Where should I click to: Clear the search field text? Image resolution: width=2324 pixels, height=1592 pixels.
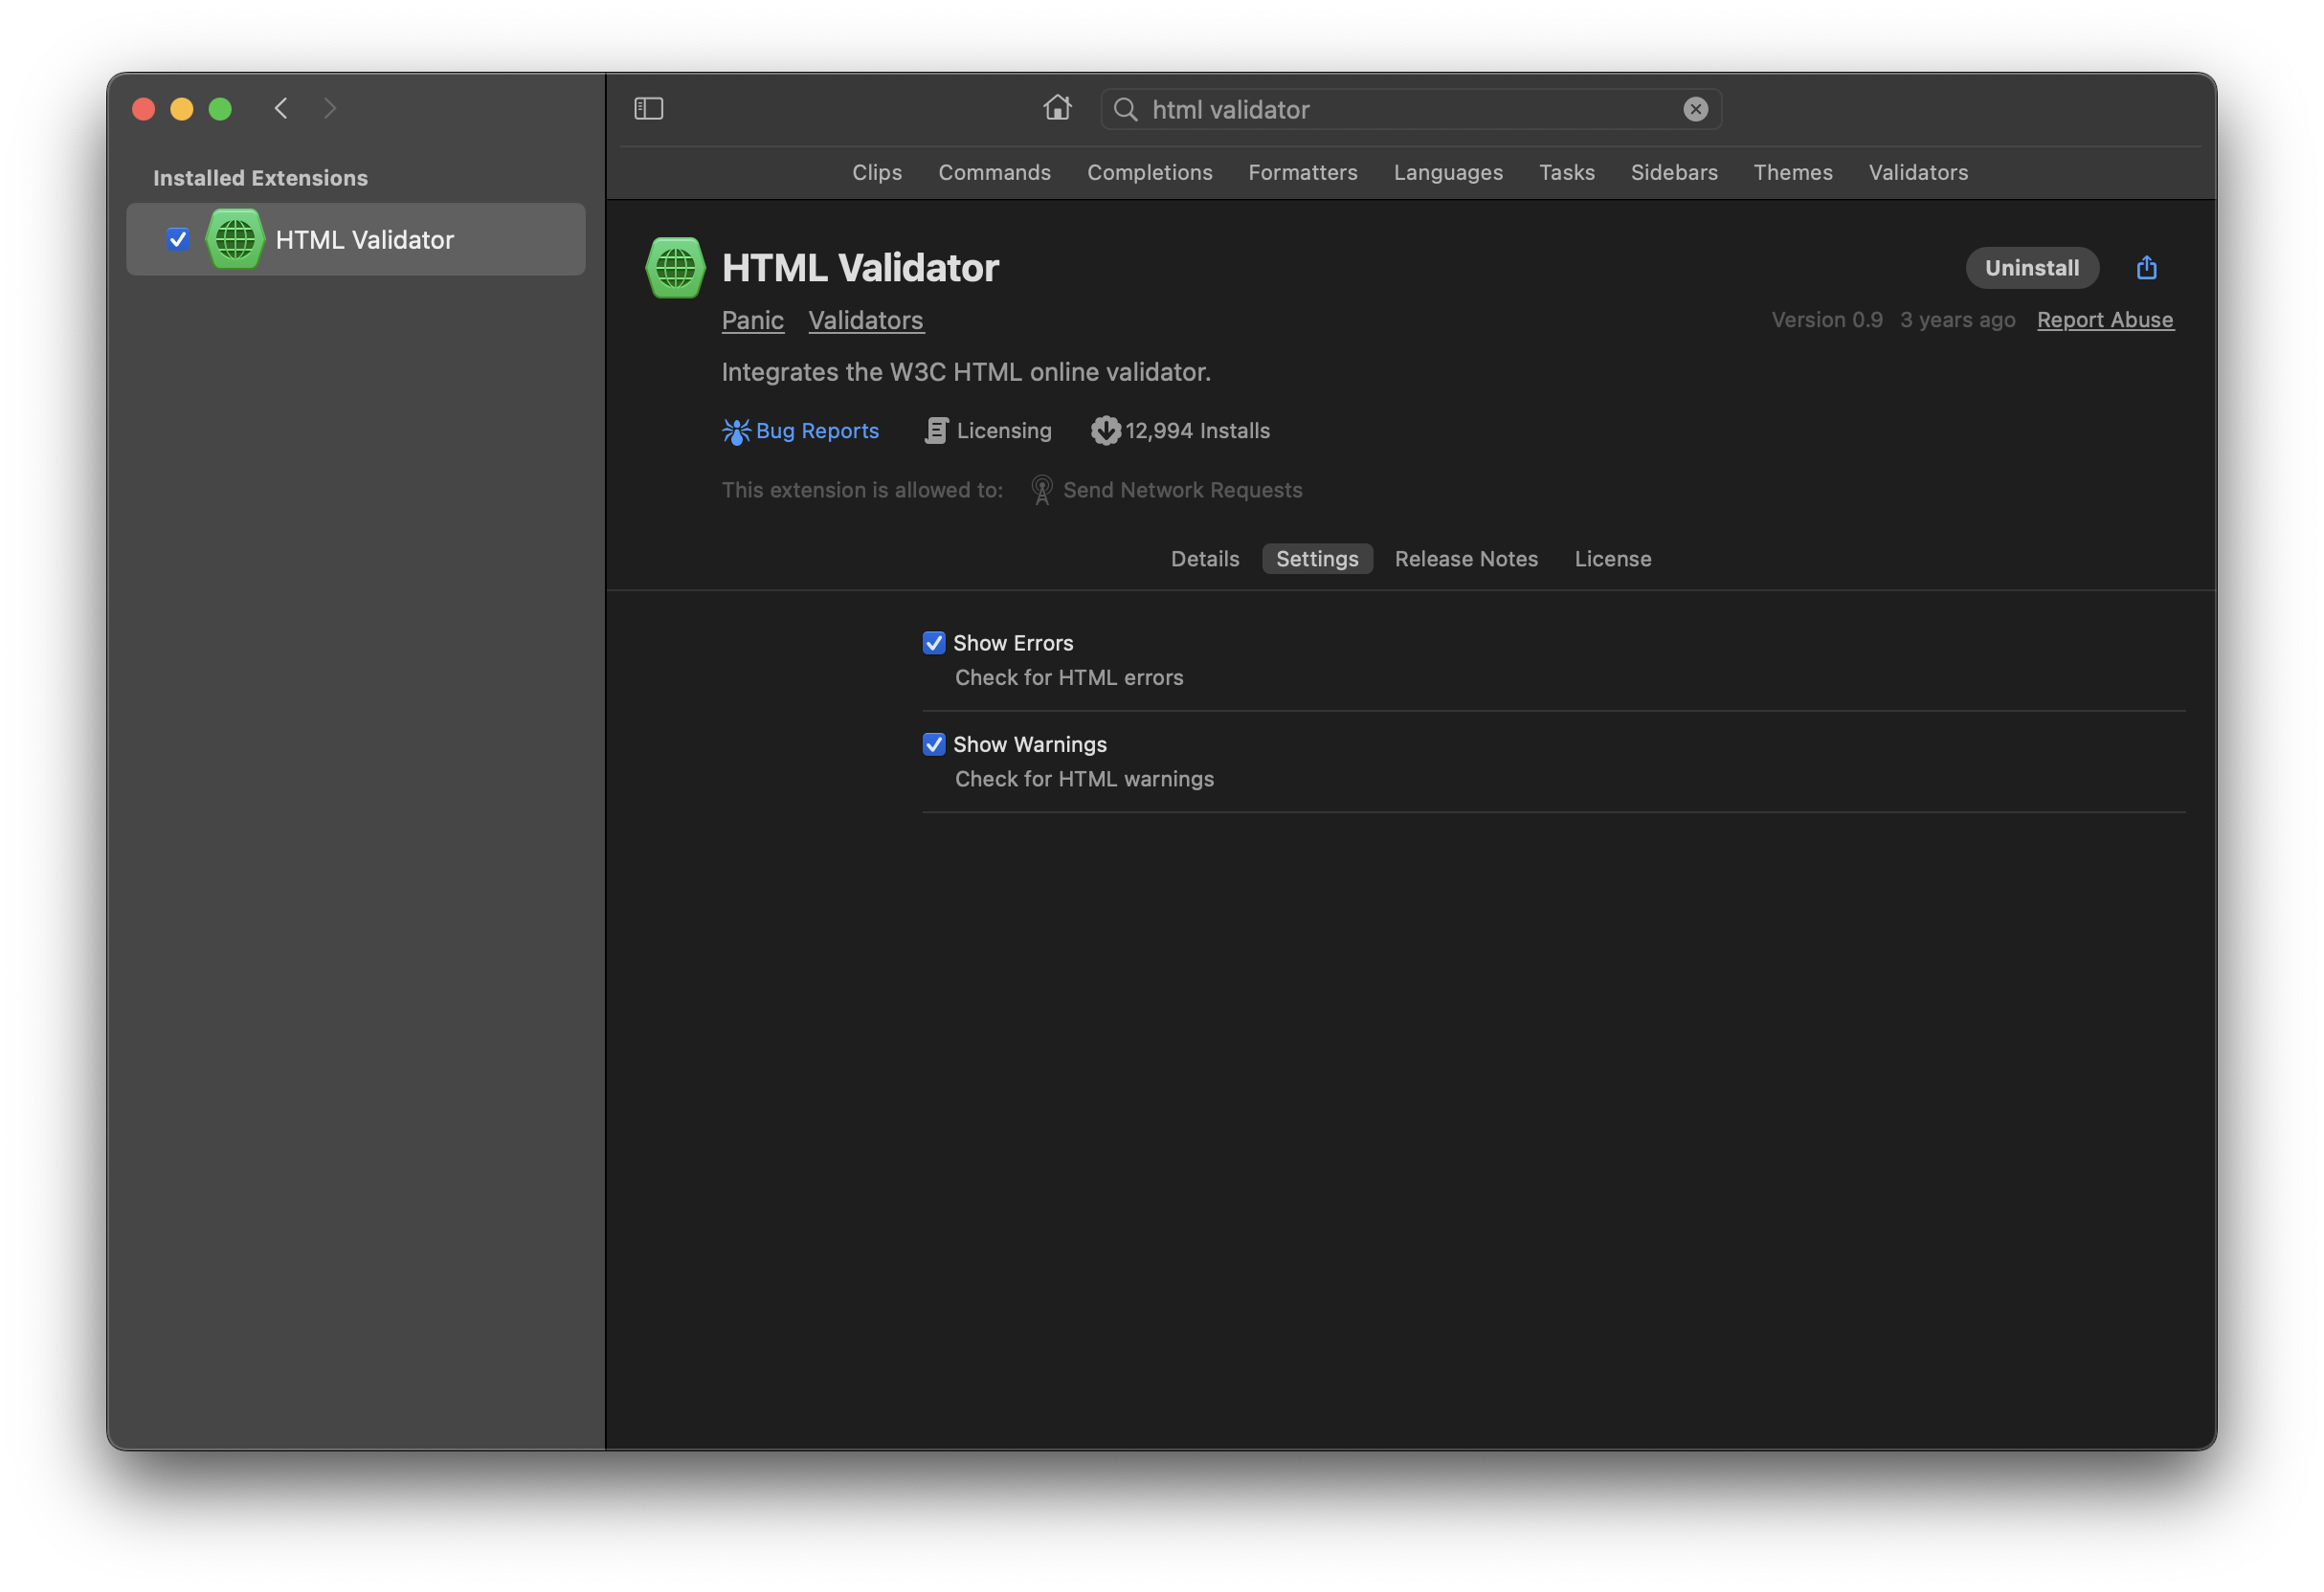(x=1695, y=109)
